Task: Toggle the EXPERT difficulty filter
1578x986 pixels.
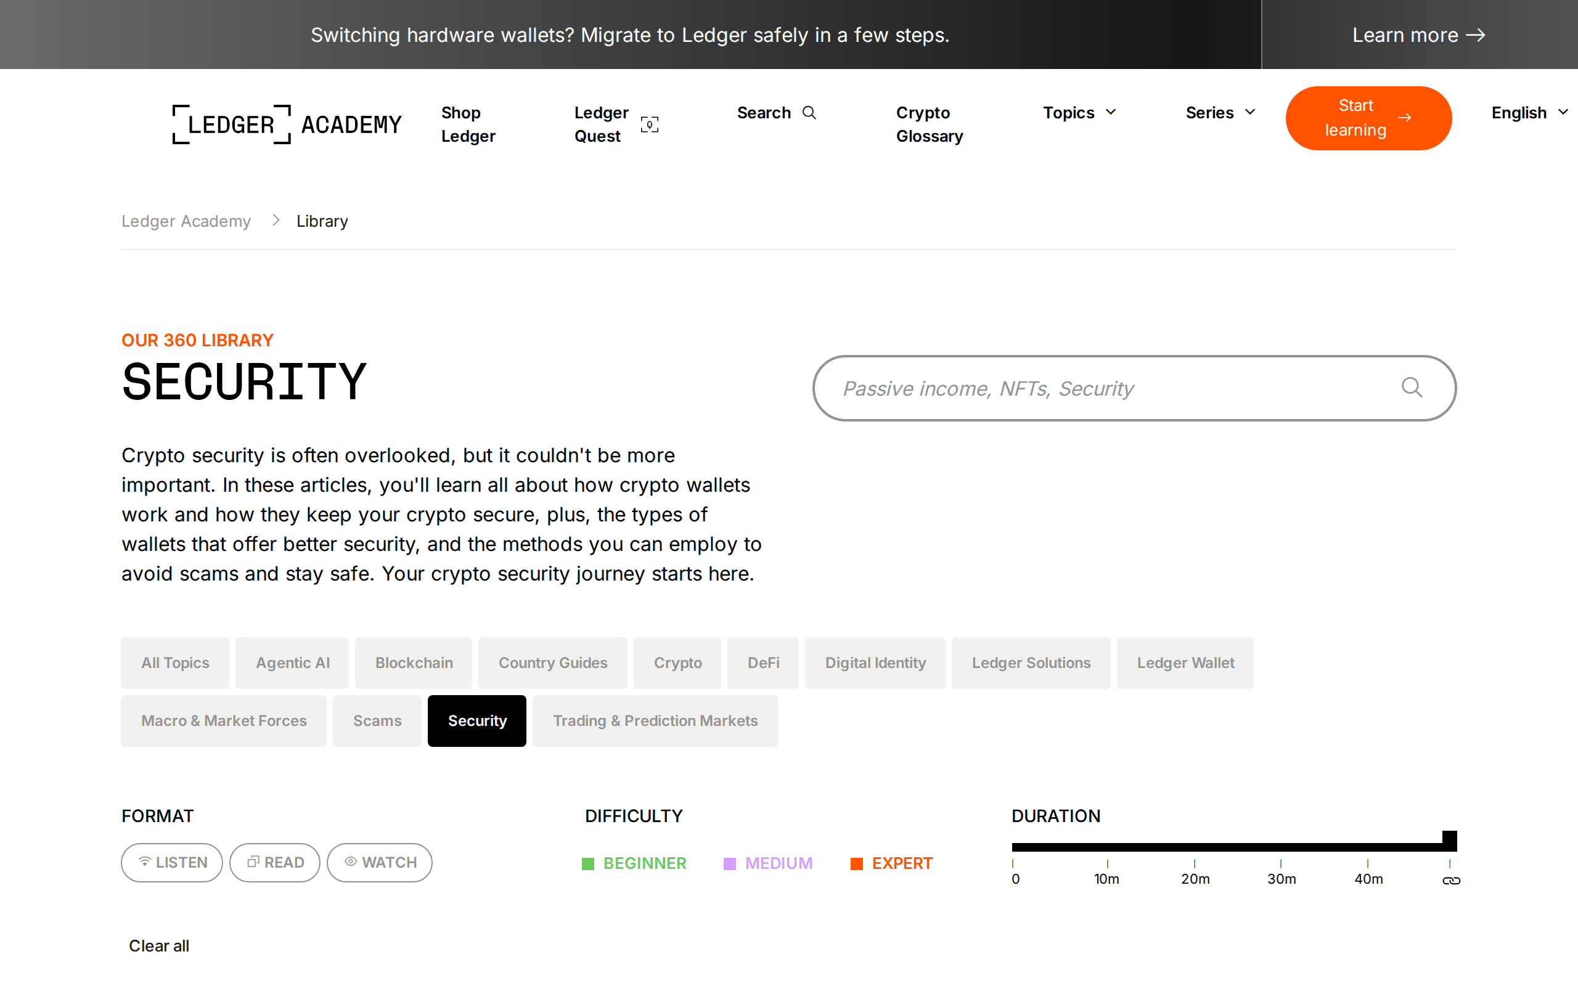Action: tap(891, 863)
